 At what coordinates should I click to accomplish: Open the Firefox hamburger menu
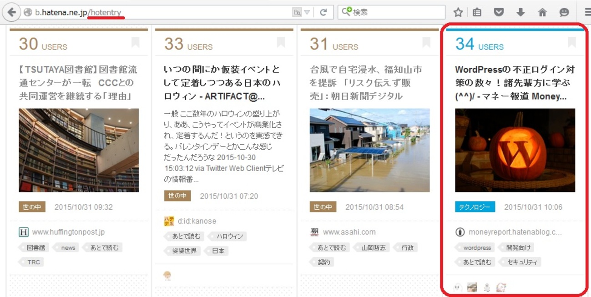587,13
